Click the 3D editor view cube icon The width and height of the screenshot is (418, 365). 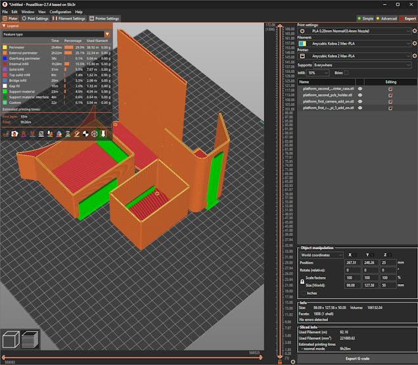pyautogui.click(x=11, y=339)
